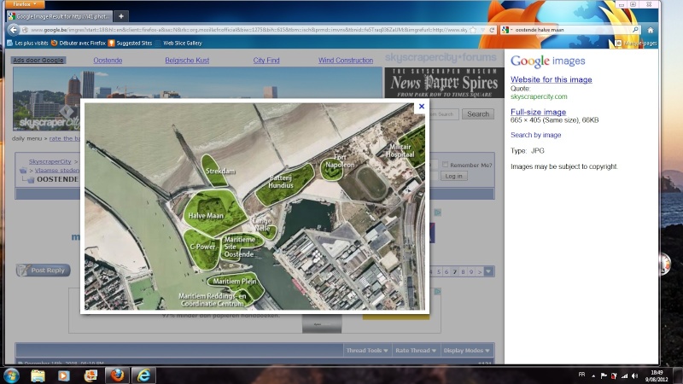Click the Post Reply button
The image size is (683, 384).
pyautogui.click(x=44, y=271)
